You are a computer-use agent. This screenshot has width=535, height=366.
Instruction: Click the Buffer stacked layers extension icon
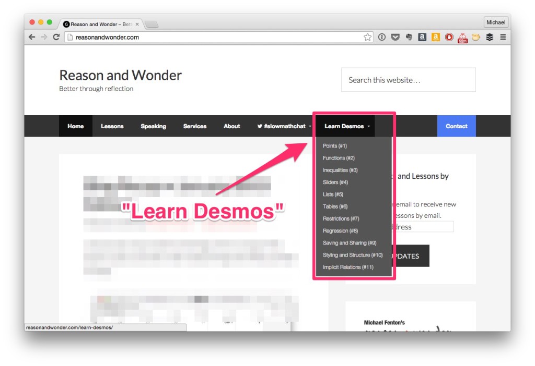pyautogui.click(x=490, y=37)
